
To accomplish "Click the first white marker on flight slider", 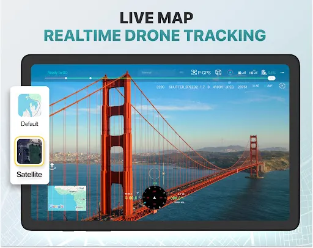I will coord(66,78).
